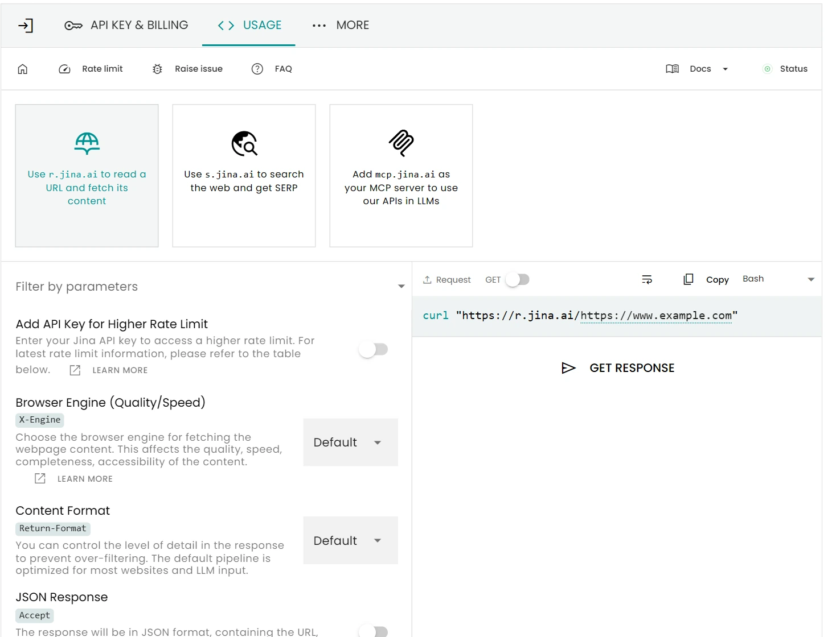Open LEARN MORE link for API key rate limit
The image size is (840, 637).
coord(120,370)
